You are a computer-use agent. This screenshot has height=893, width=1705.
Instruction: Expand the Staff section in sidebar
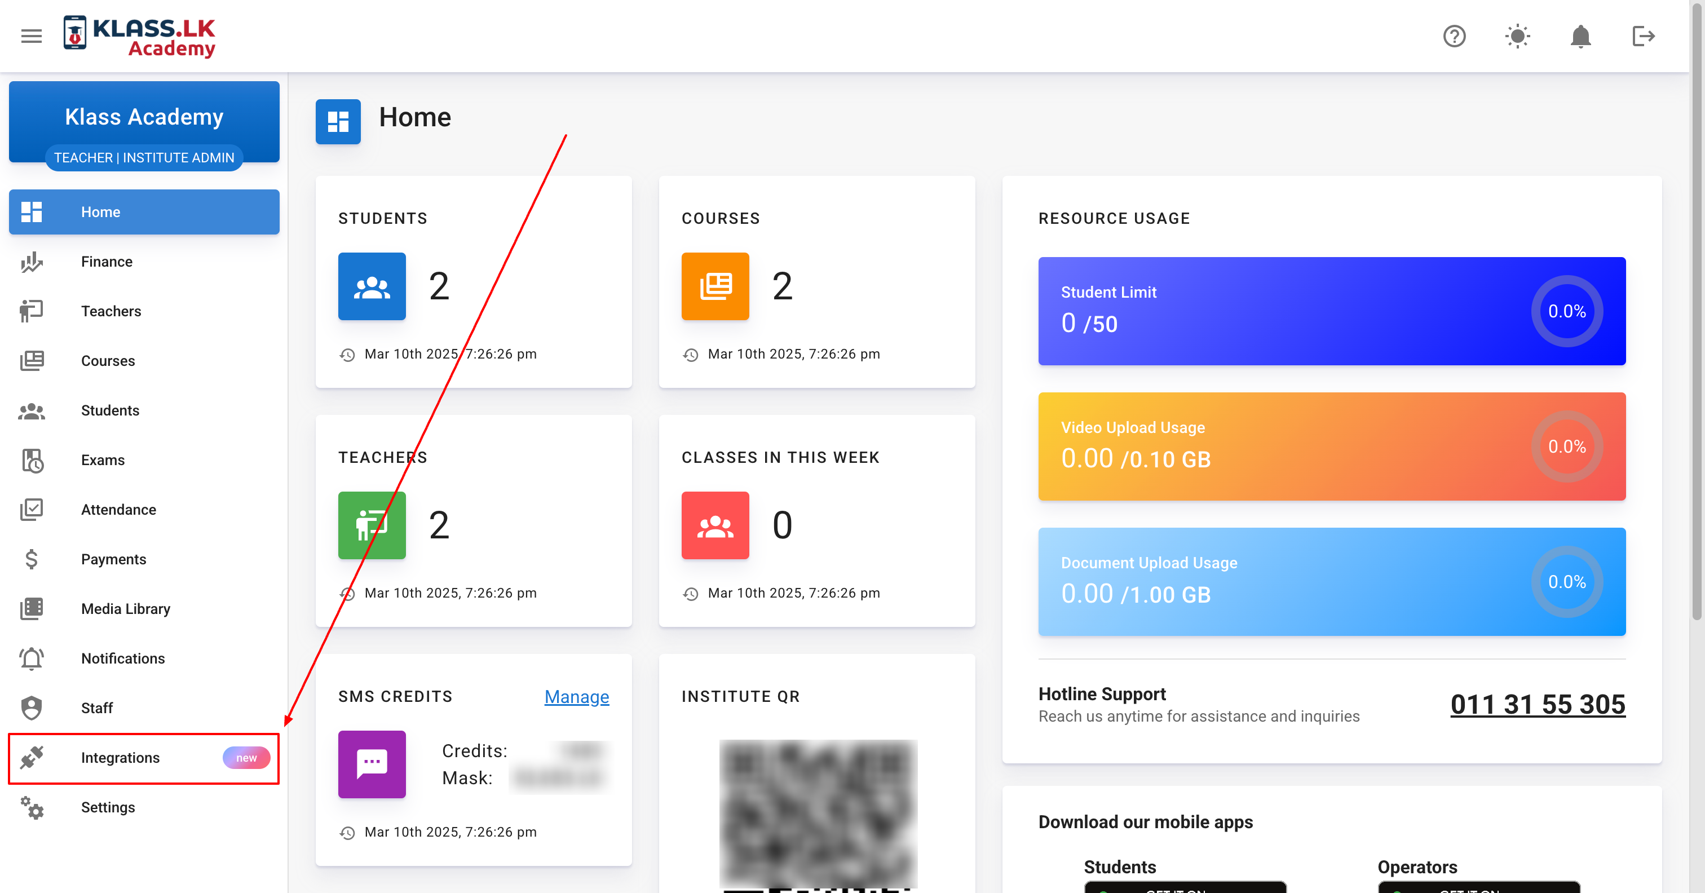tap(96, 708)
